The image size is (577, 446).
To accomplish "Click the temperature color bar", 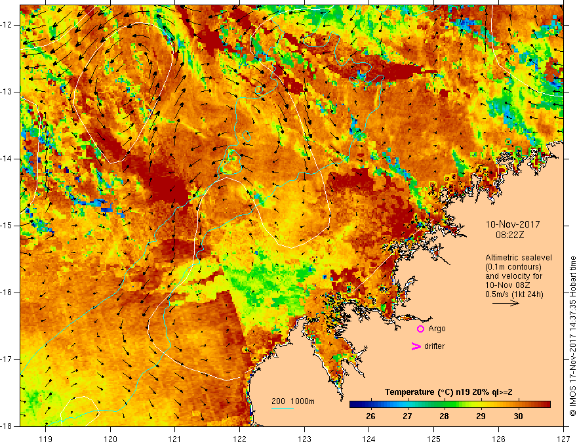I will (x=450, y=405).
